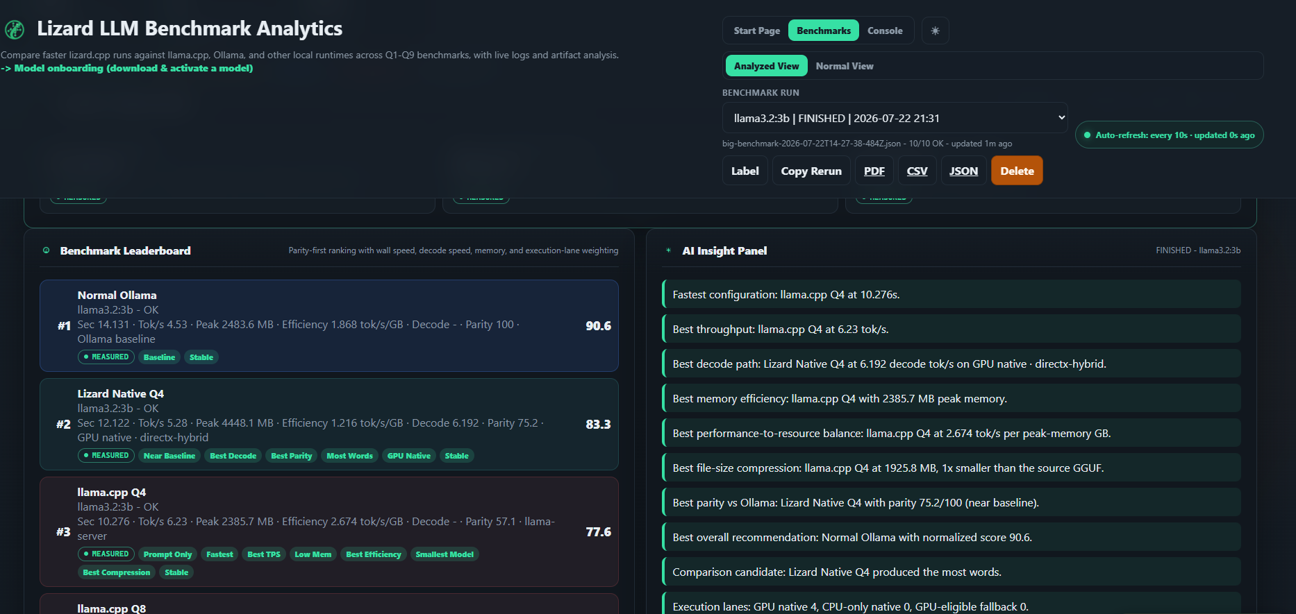This screenshot has width=1296, height=614.
Task: Click the Best file-size compression insight
Action: point(952,468)
